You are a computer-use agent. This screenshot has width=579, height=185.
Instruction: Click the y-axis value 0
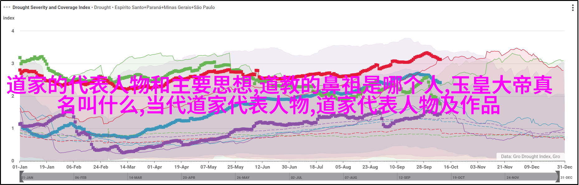coord(13,161)
